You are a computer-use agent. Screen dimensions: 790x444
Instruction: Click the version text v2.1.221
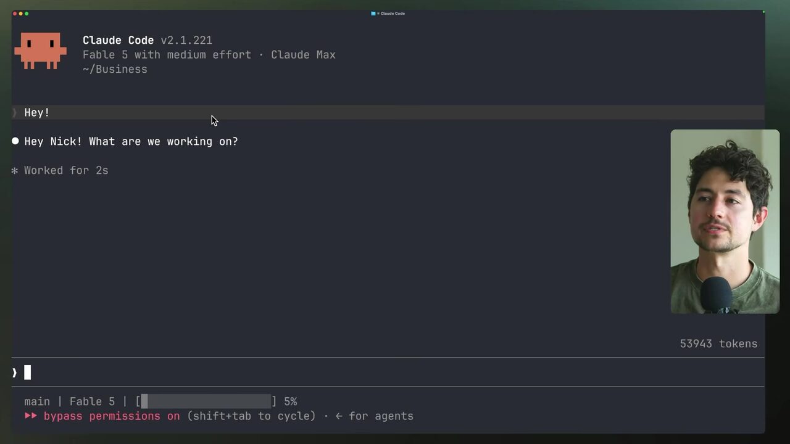[x=186, y=40]
